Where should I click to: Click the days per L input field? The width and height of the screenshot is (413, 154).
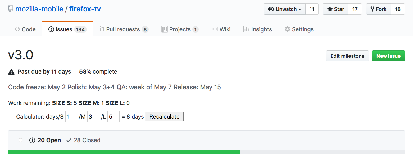click(113, 117)
